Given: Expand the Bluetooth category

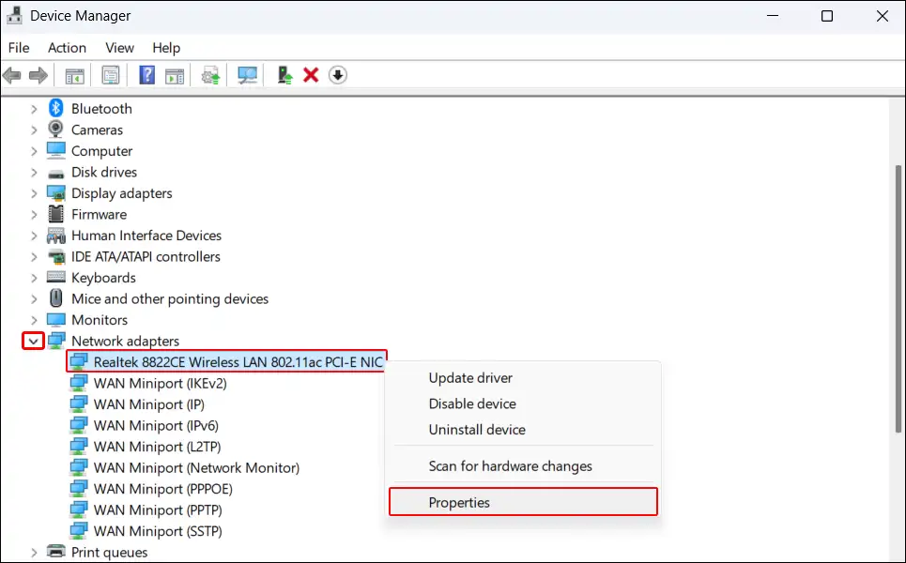Looking at the screenshot, I should [34, 109].
